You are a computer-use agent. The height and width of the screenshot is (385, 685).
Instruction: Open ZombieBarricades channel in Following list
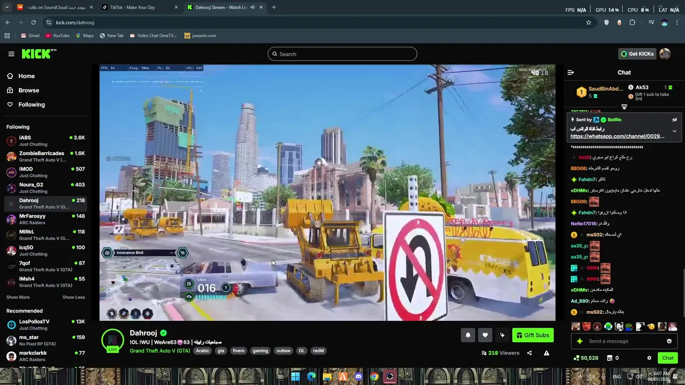click(x=45, y=156)
